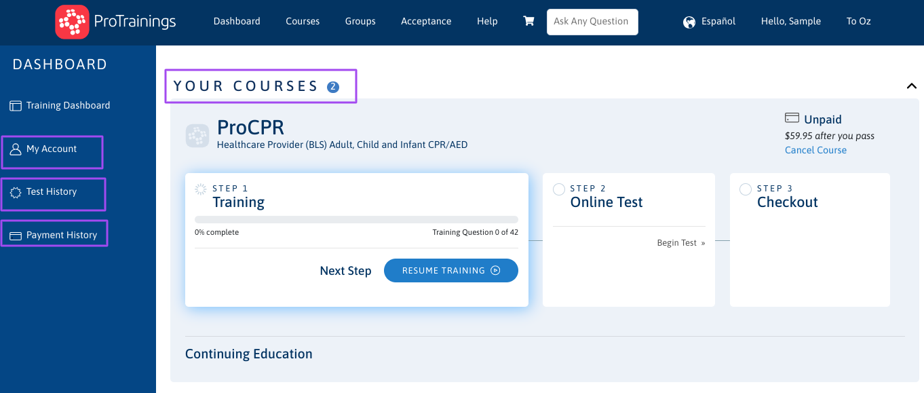
Task: Click the Continuing Education heading
Action: [x=249, y=354]
